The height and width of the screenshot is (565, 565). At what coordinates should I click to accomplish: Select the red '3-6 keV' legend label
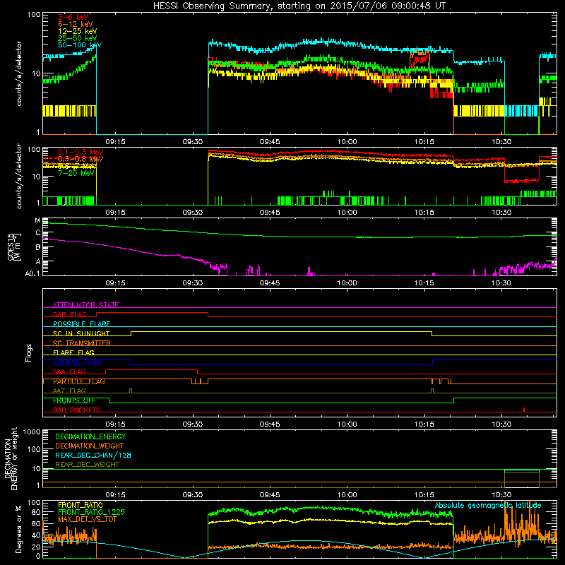73,17
